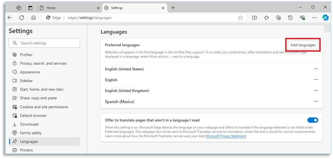The height and width of the screenshot is (159, 333).
Task: Click the English (United Kingdom) language text
Action: 127,91
